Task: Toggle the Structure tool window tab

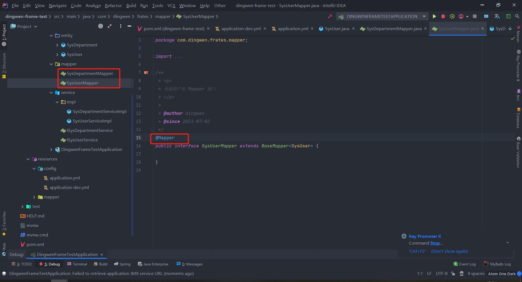Action: [x=4, y=66]
